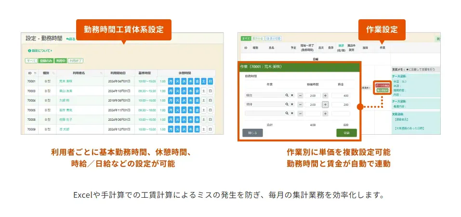This screenshot has width=461, height=217.
Task: Clear the 梱包 work entry with X
Action: (292, 95)
